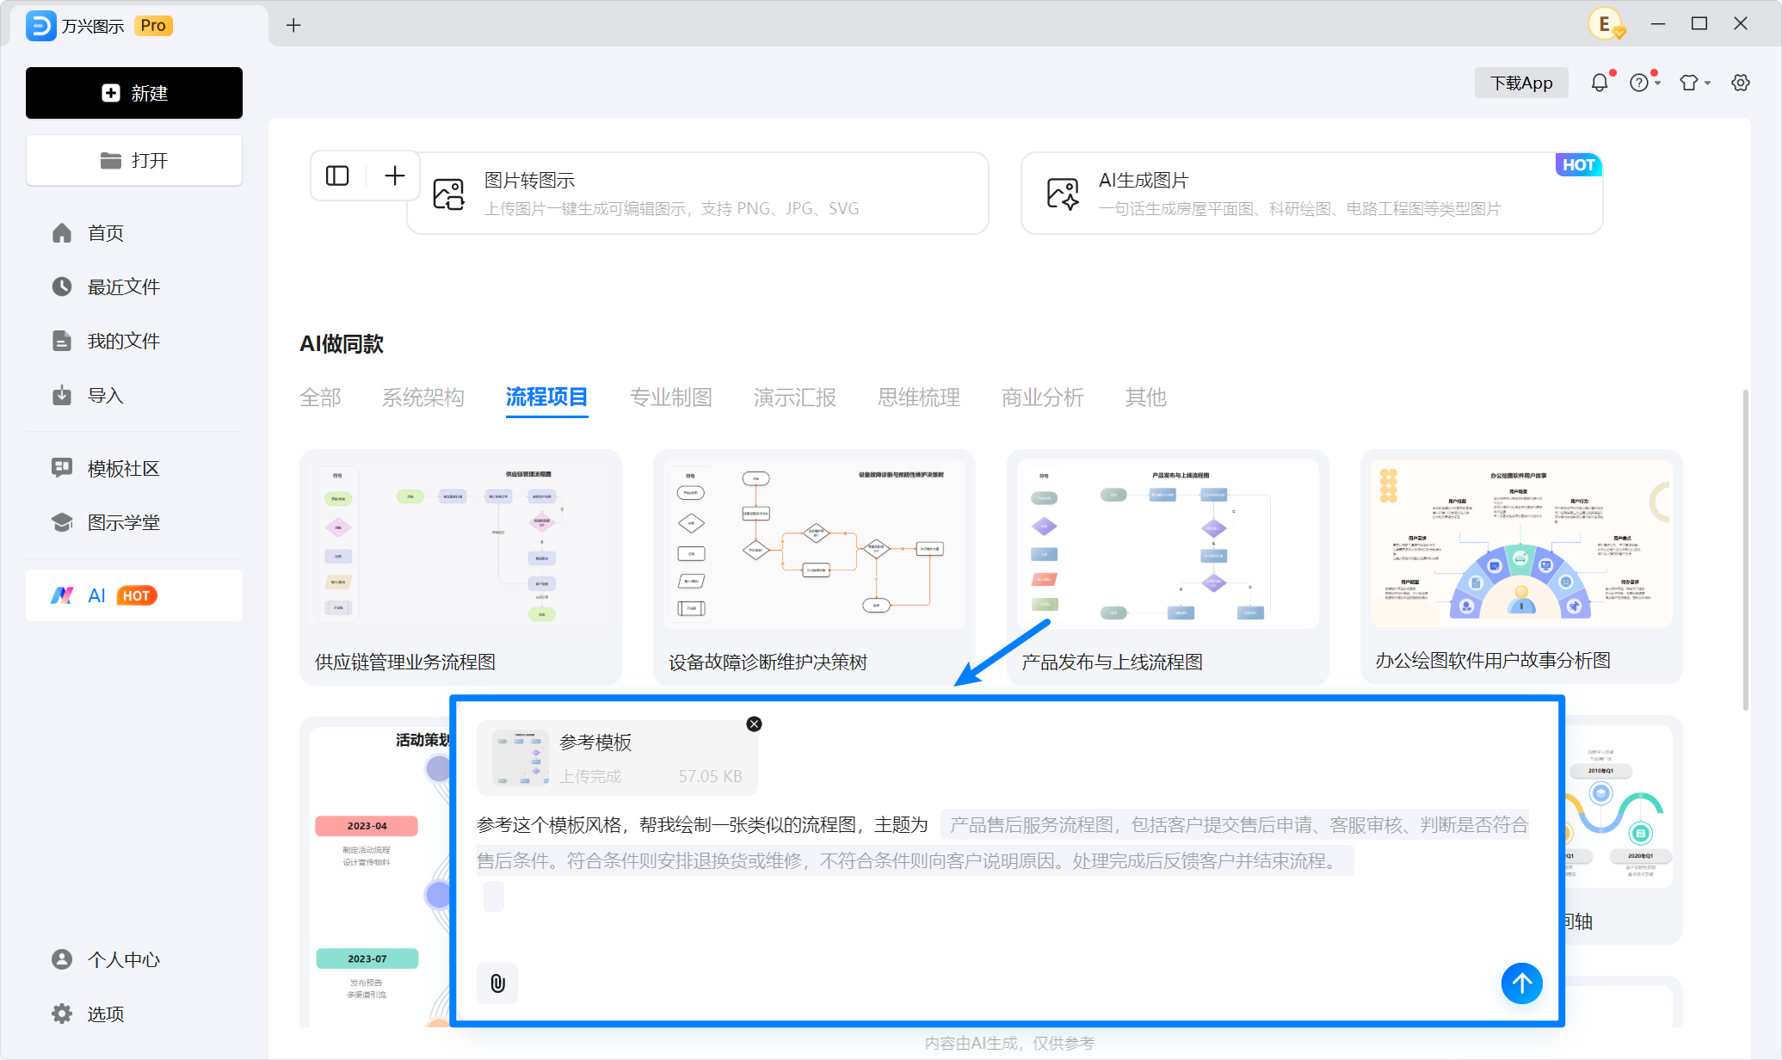Remove the 参考模板 attachment with X
Viewport: 1782px width, 1060px height.
[755, 724]
